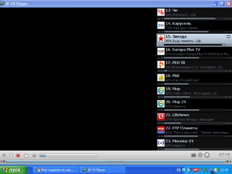The height and width of the screenshot is (174, 232).
Task: Choose channel title '17. РЕН ТВ'
Action: (175, 63)
